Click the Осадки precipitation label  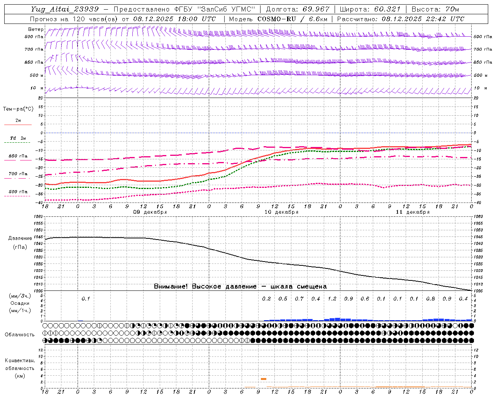pyautogui.click(x=20, y=303)
